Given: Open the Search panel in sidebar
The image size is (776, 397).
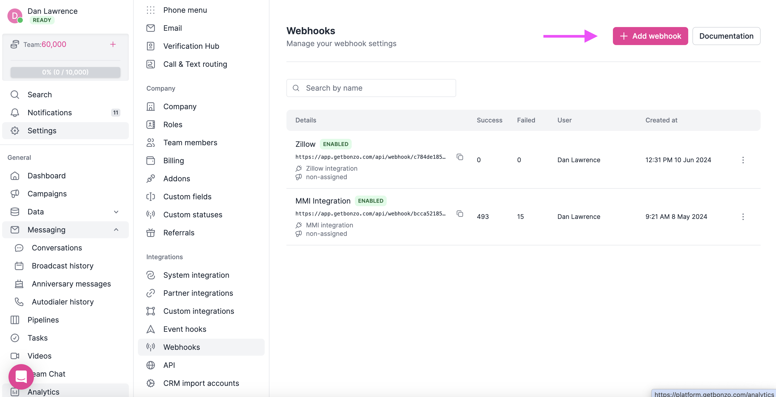Looking at the screenshot, I should point(40,94).
